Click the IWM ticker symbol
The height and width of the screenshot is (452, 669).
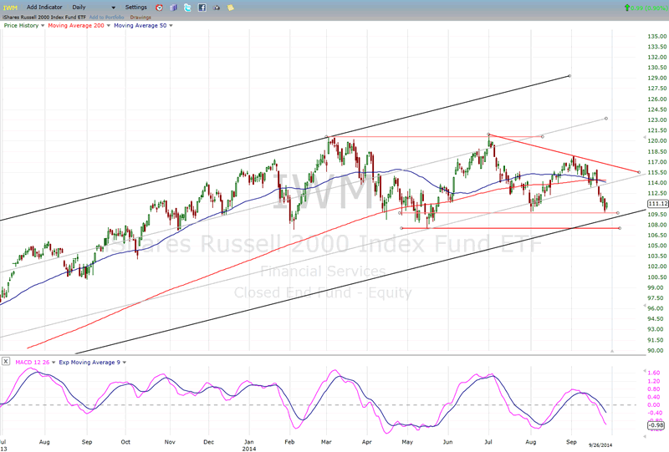[x=10, y=8]
